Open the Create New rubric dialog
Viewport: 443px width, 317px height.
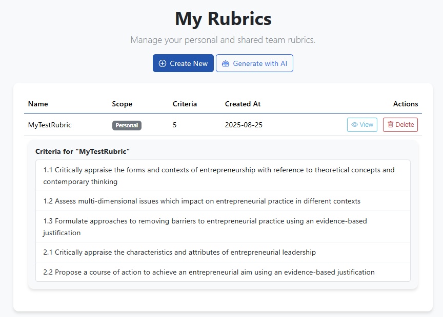(183, 63)
